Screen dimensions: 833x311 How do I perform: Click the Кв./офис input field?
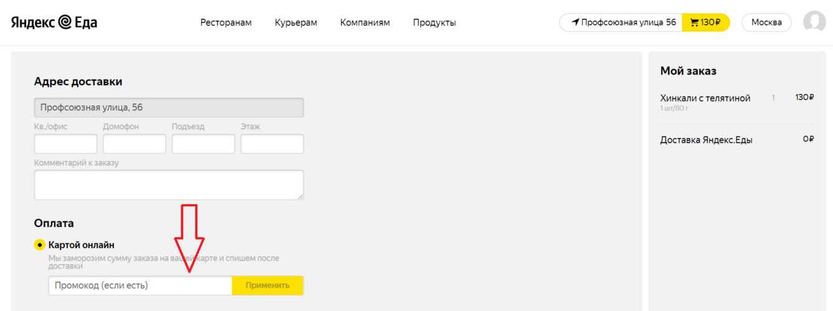(x=65, y=144)
